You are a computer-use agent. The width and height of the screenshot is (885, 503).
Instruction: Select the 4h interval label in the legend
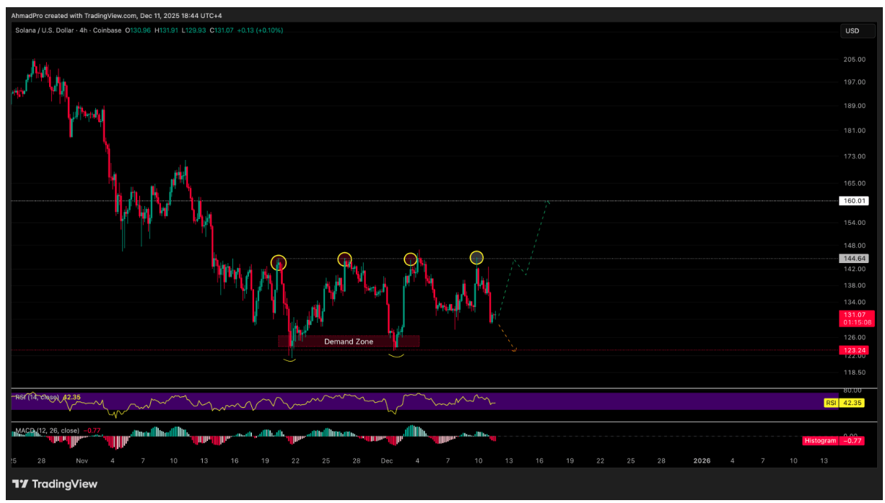click(84, 30)
